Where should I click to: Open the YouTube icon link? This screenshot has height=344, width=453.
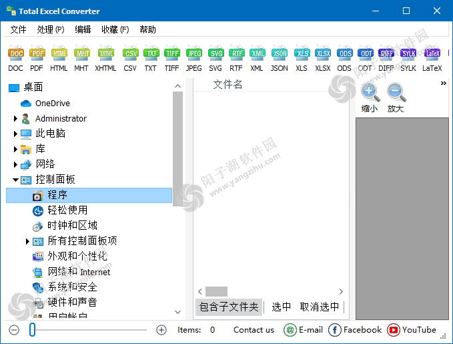pos(393,330)
